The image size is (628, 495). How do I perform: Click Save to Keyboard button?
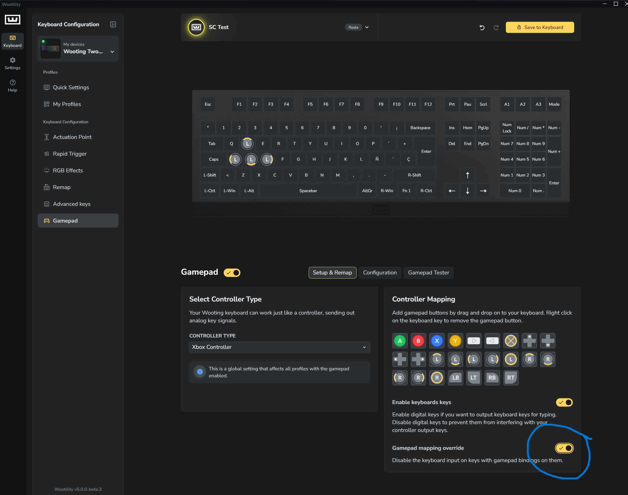540,27
